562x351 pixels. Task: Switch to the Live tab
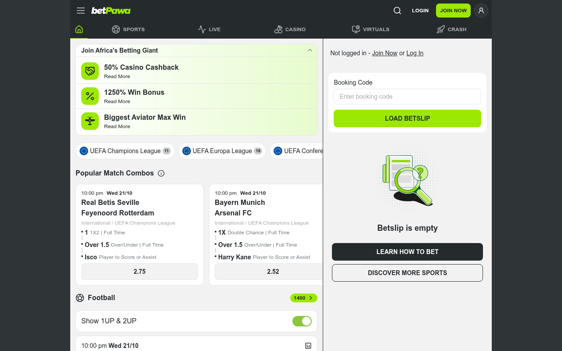pos(209,29)
